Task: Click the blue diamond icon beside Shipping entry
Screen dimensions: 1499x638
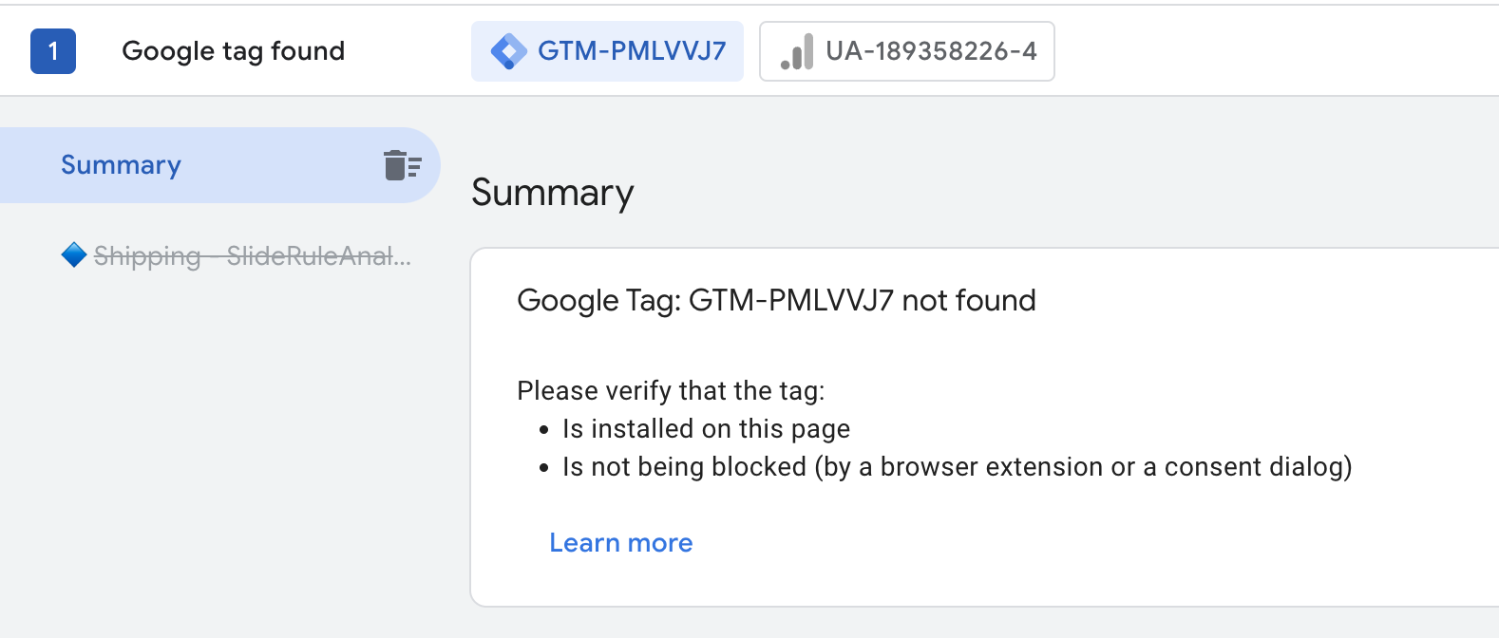Action: [x=73, y=255]
